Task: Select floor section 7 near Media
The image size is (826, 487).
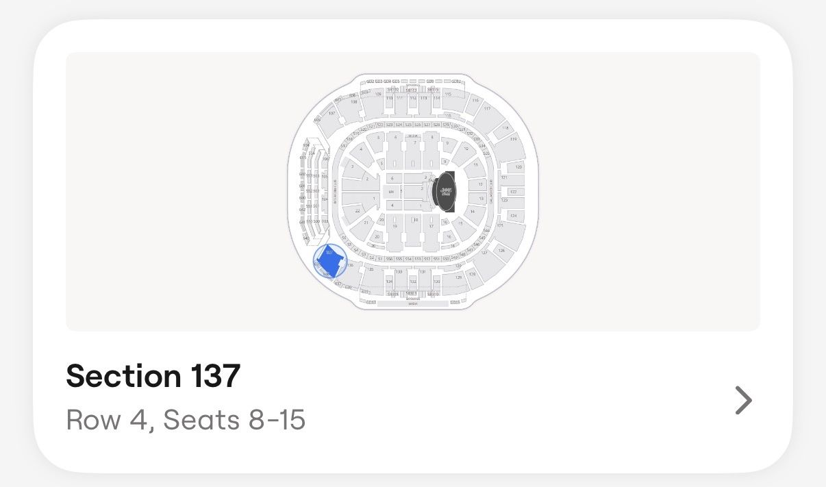Action: 415,143
